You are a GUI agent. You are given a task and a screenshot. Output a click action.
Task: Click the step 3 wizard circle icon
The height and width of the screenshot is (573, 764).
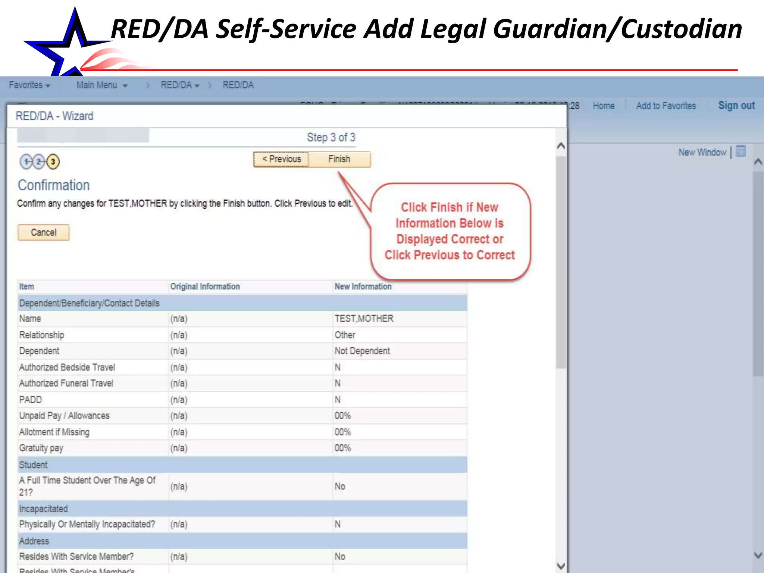[x=53, y=162]
